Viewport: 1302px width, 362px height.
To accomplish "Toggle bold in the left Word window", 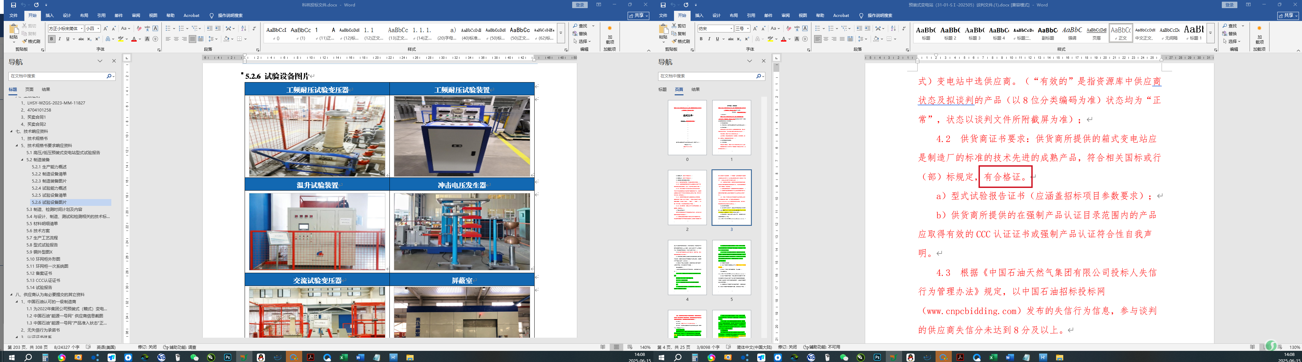I will coord(51,39).
